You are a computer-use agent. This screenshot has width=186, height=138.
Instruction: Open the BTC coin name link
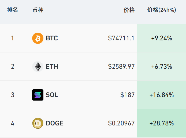(x=52, y=38)
